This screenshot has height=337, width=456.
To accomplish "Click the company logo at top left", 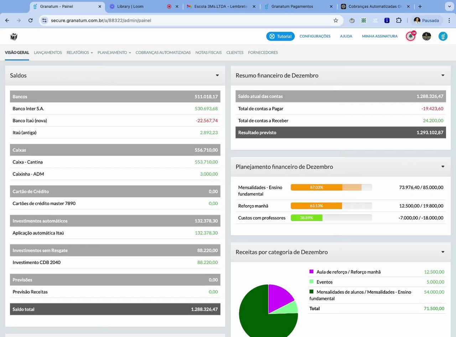I will tap(14, 37).
